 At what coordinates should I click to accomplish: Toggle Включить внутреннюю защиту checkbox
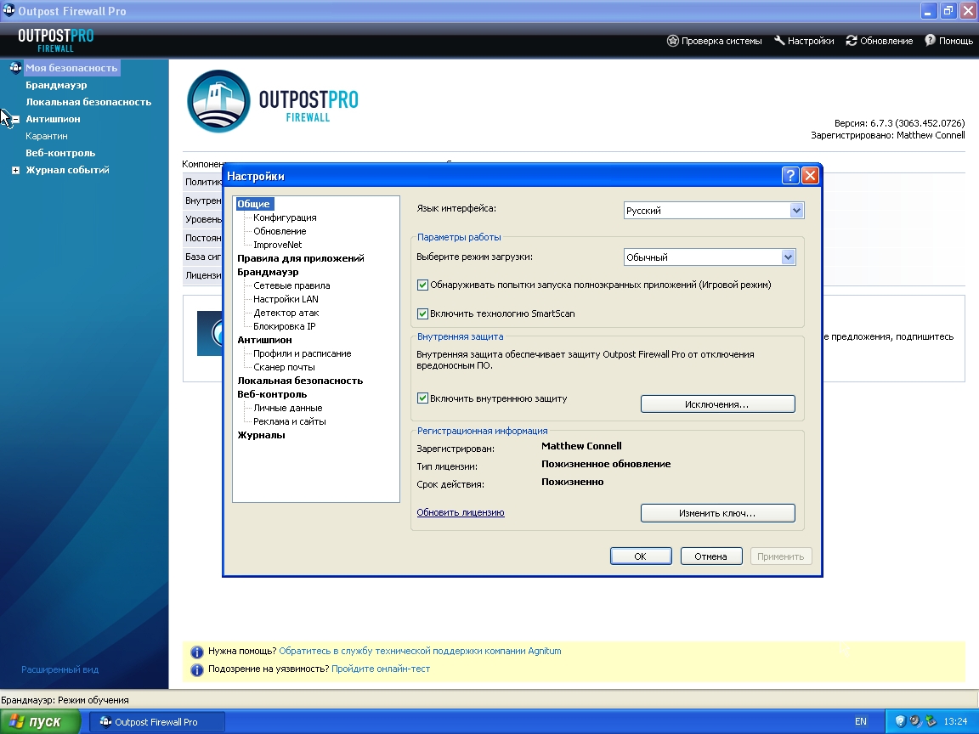(422, 398)
